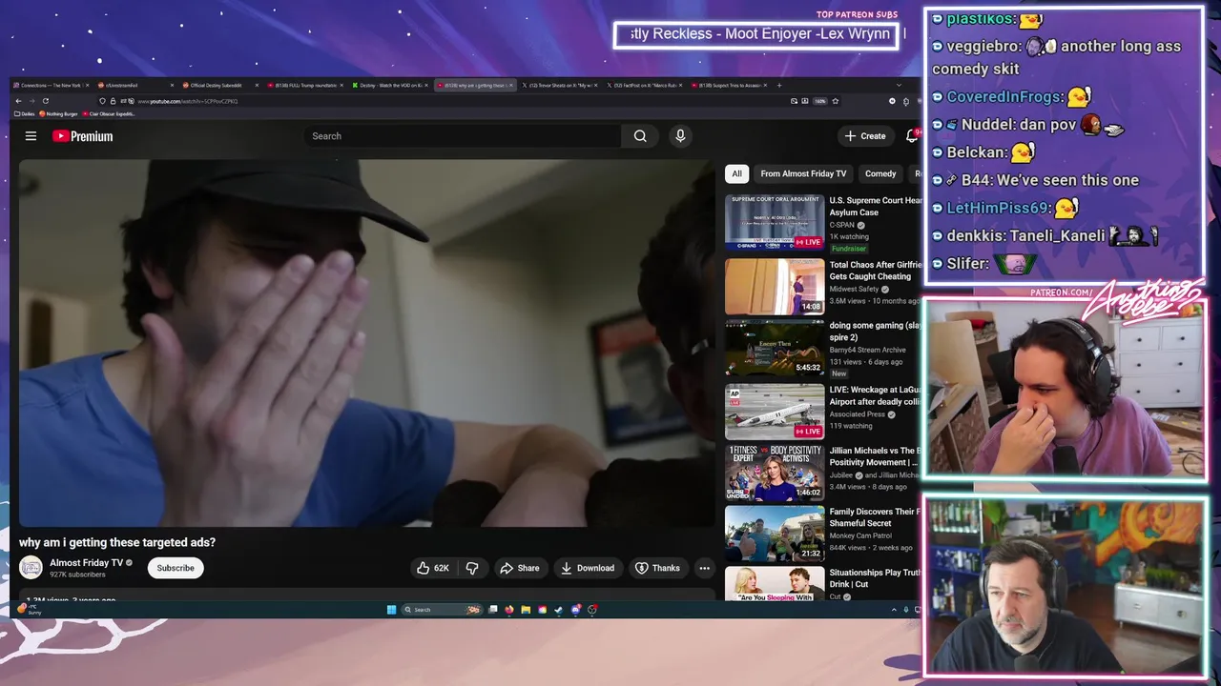Bookmark page with the star icon

[836, 101]
